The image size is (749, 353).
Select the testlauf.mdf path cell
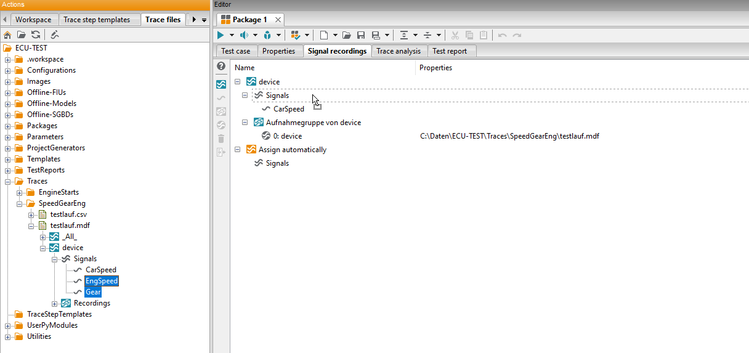pyautogui.click(x=509, y=136)
